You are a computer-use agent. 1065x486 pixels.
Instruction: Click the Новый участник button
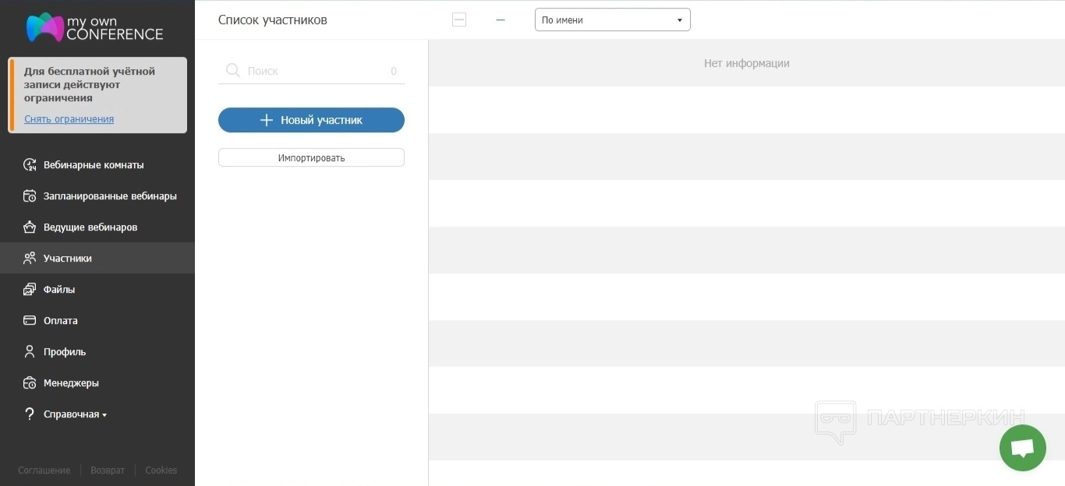[311, 120]
